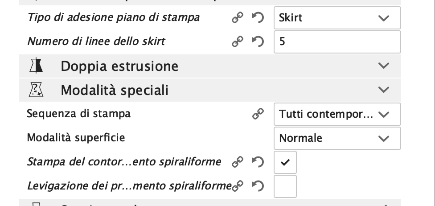This screenshot has width=435, height=206.
Task: Reset Stampa del contorno spiraliforme setting
Action: (258, 162)
